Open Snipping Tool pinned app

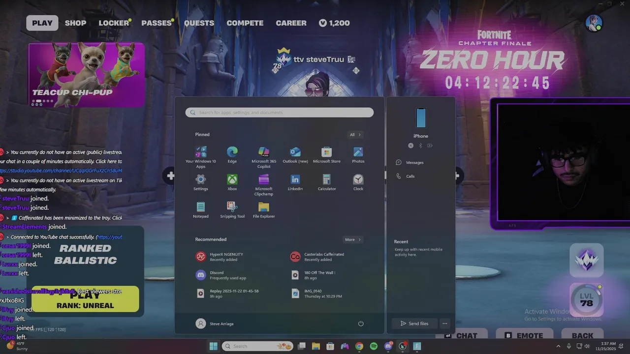pos(232,210)
